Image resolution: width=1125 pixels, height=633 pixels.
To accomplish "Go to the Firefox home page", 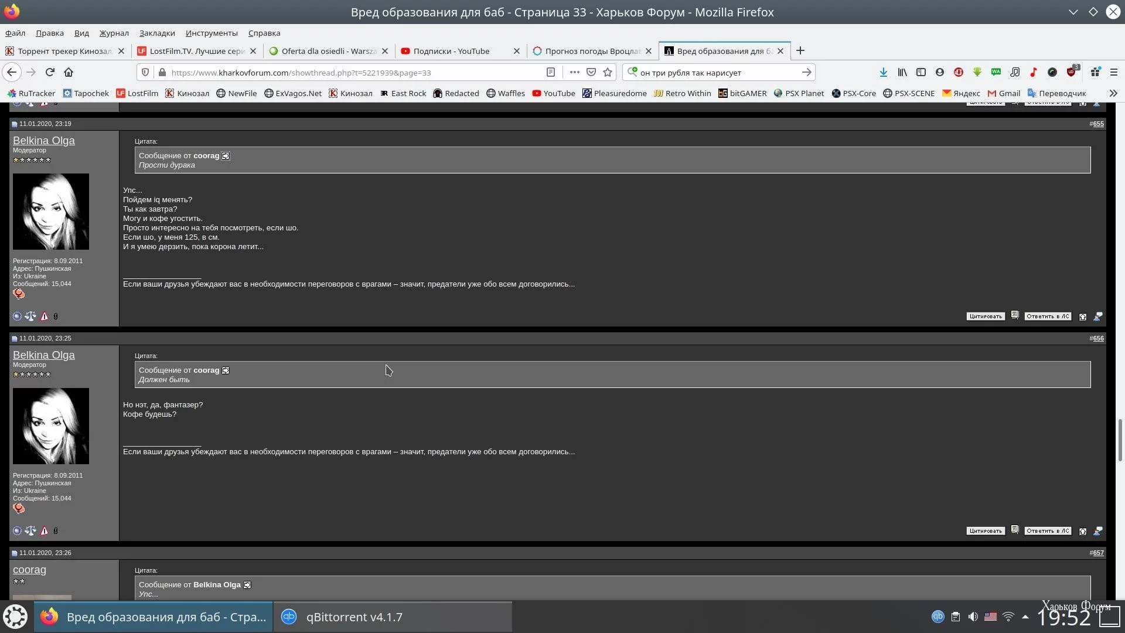I will click(69, 72).
